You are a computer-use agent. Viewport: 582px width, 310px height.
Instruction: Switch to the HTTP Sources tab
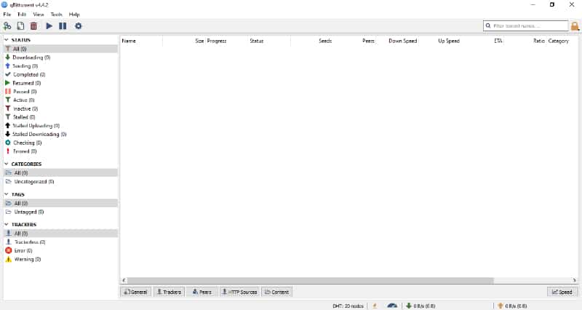pyautogui.click(x=239, y=293)
